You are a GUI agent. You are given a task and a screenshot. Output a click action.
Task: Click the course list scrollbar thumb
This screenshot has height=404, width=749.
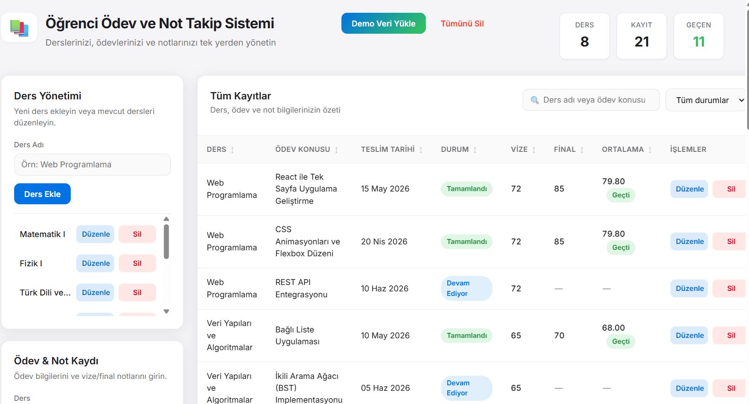tap(166, 242)
